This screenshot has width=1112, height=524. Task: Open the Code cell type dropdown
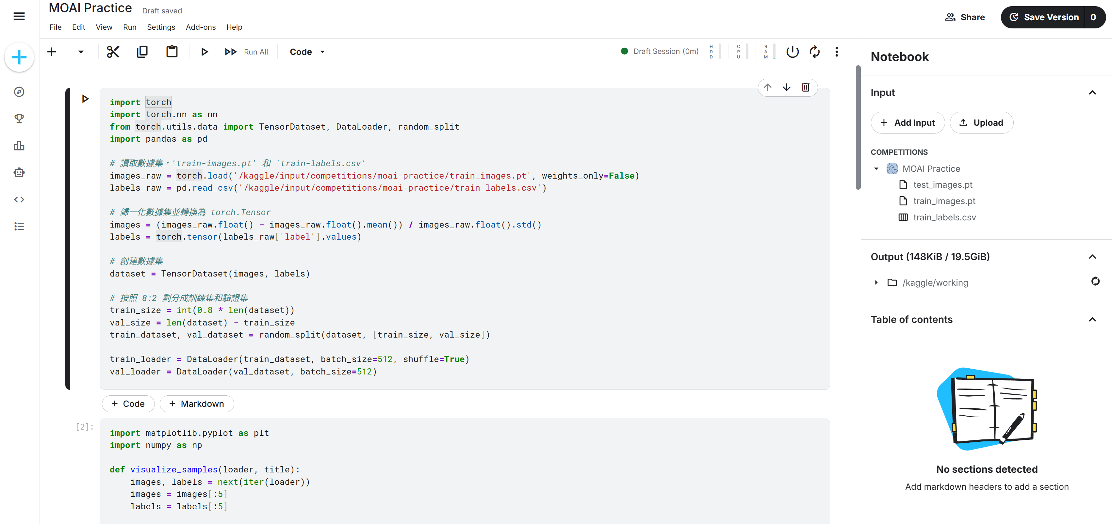tap(307, 52)
